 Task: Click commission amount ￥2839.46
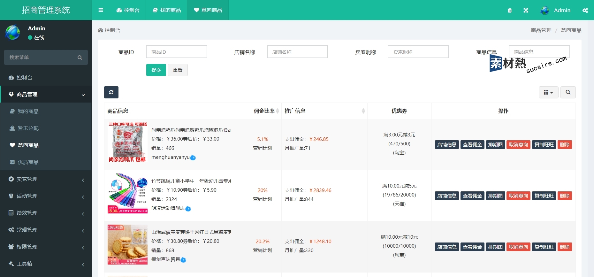[320, 190]
